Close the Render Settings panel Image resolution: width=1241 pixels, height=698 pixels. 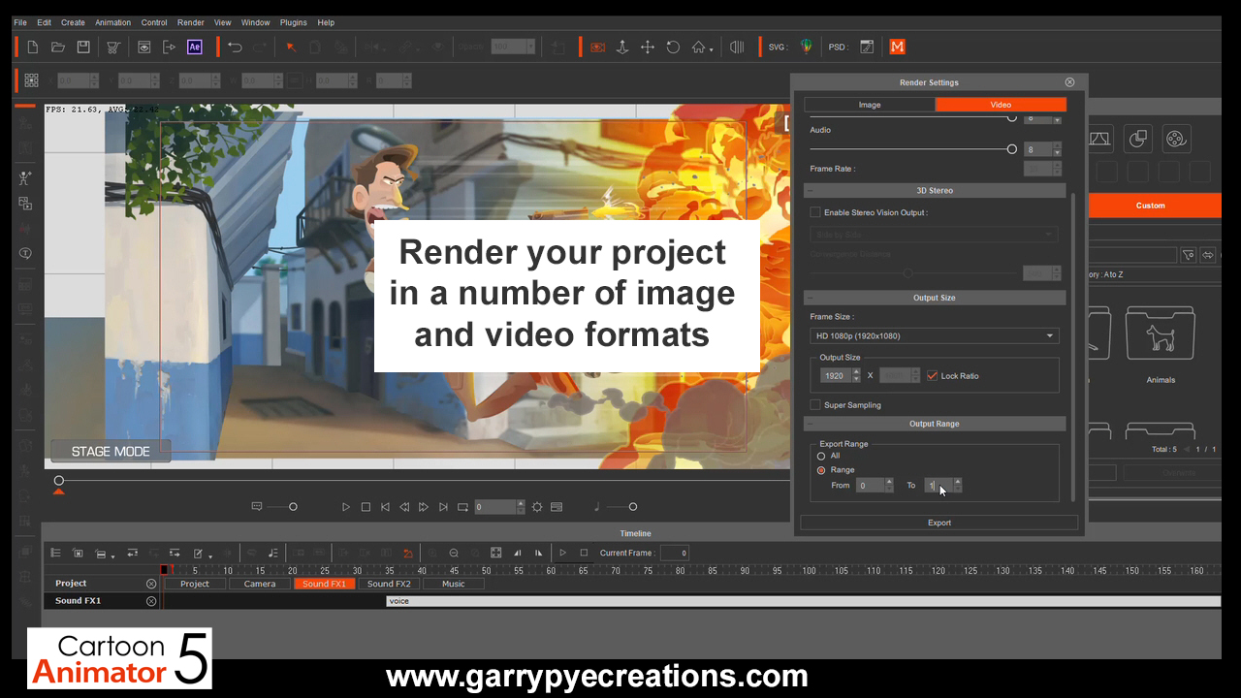1069,82
